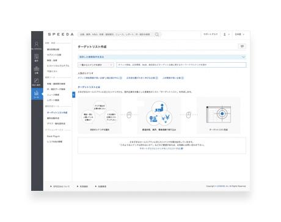Click the keyword scenario search field
The width and height of the screenshot is (281, 222).
coord(181,65)
